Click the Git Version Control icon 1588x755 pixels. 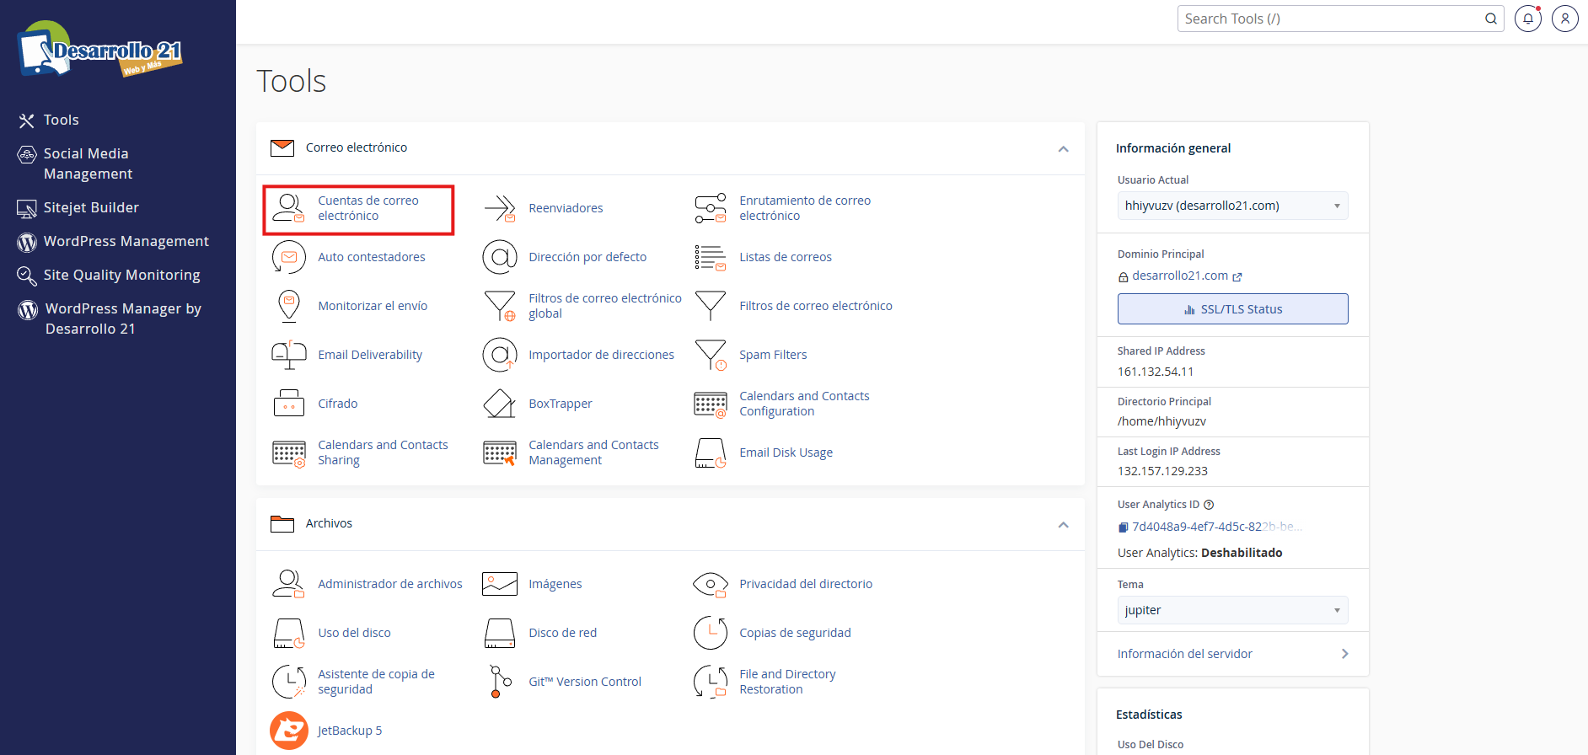[x=500, y=682]
